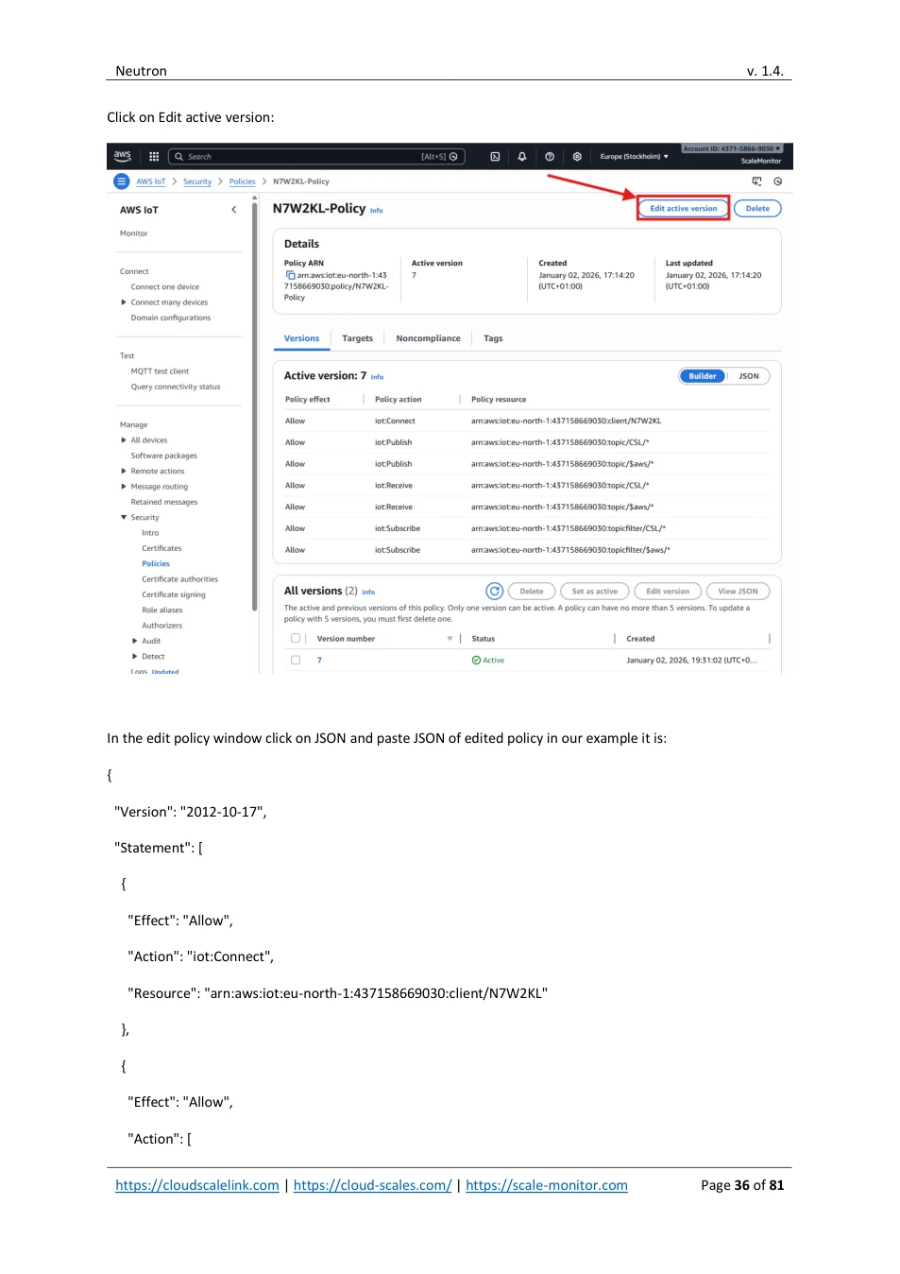
Task: Open MQTT test client in sidebar
Action: pyautogui.click(x=160, y=371)
